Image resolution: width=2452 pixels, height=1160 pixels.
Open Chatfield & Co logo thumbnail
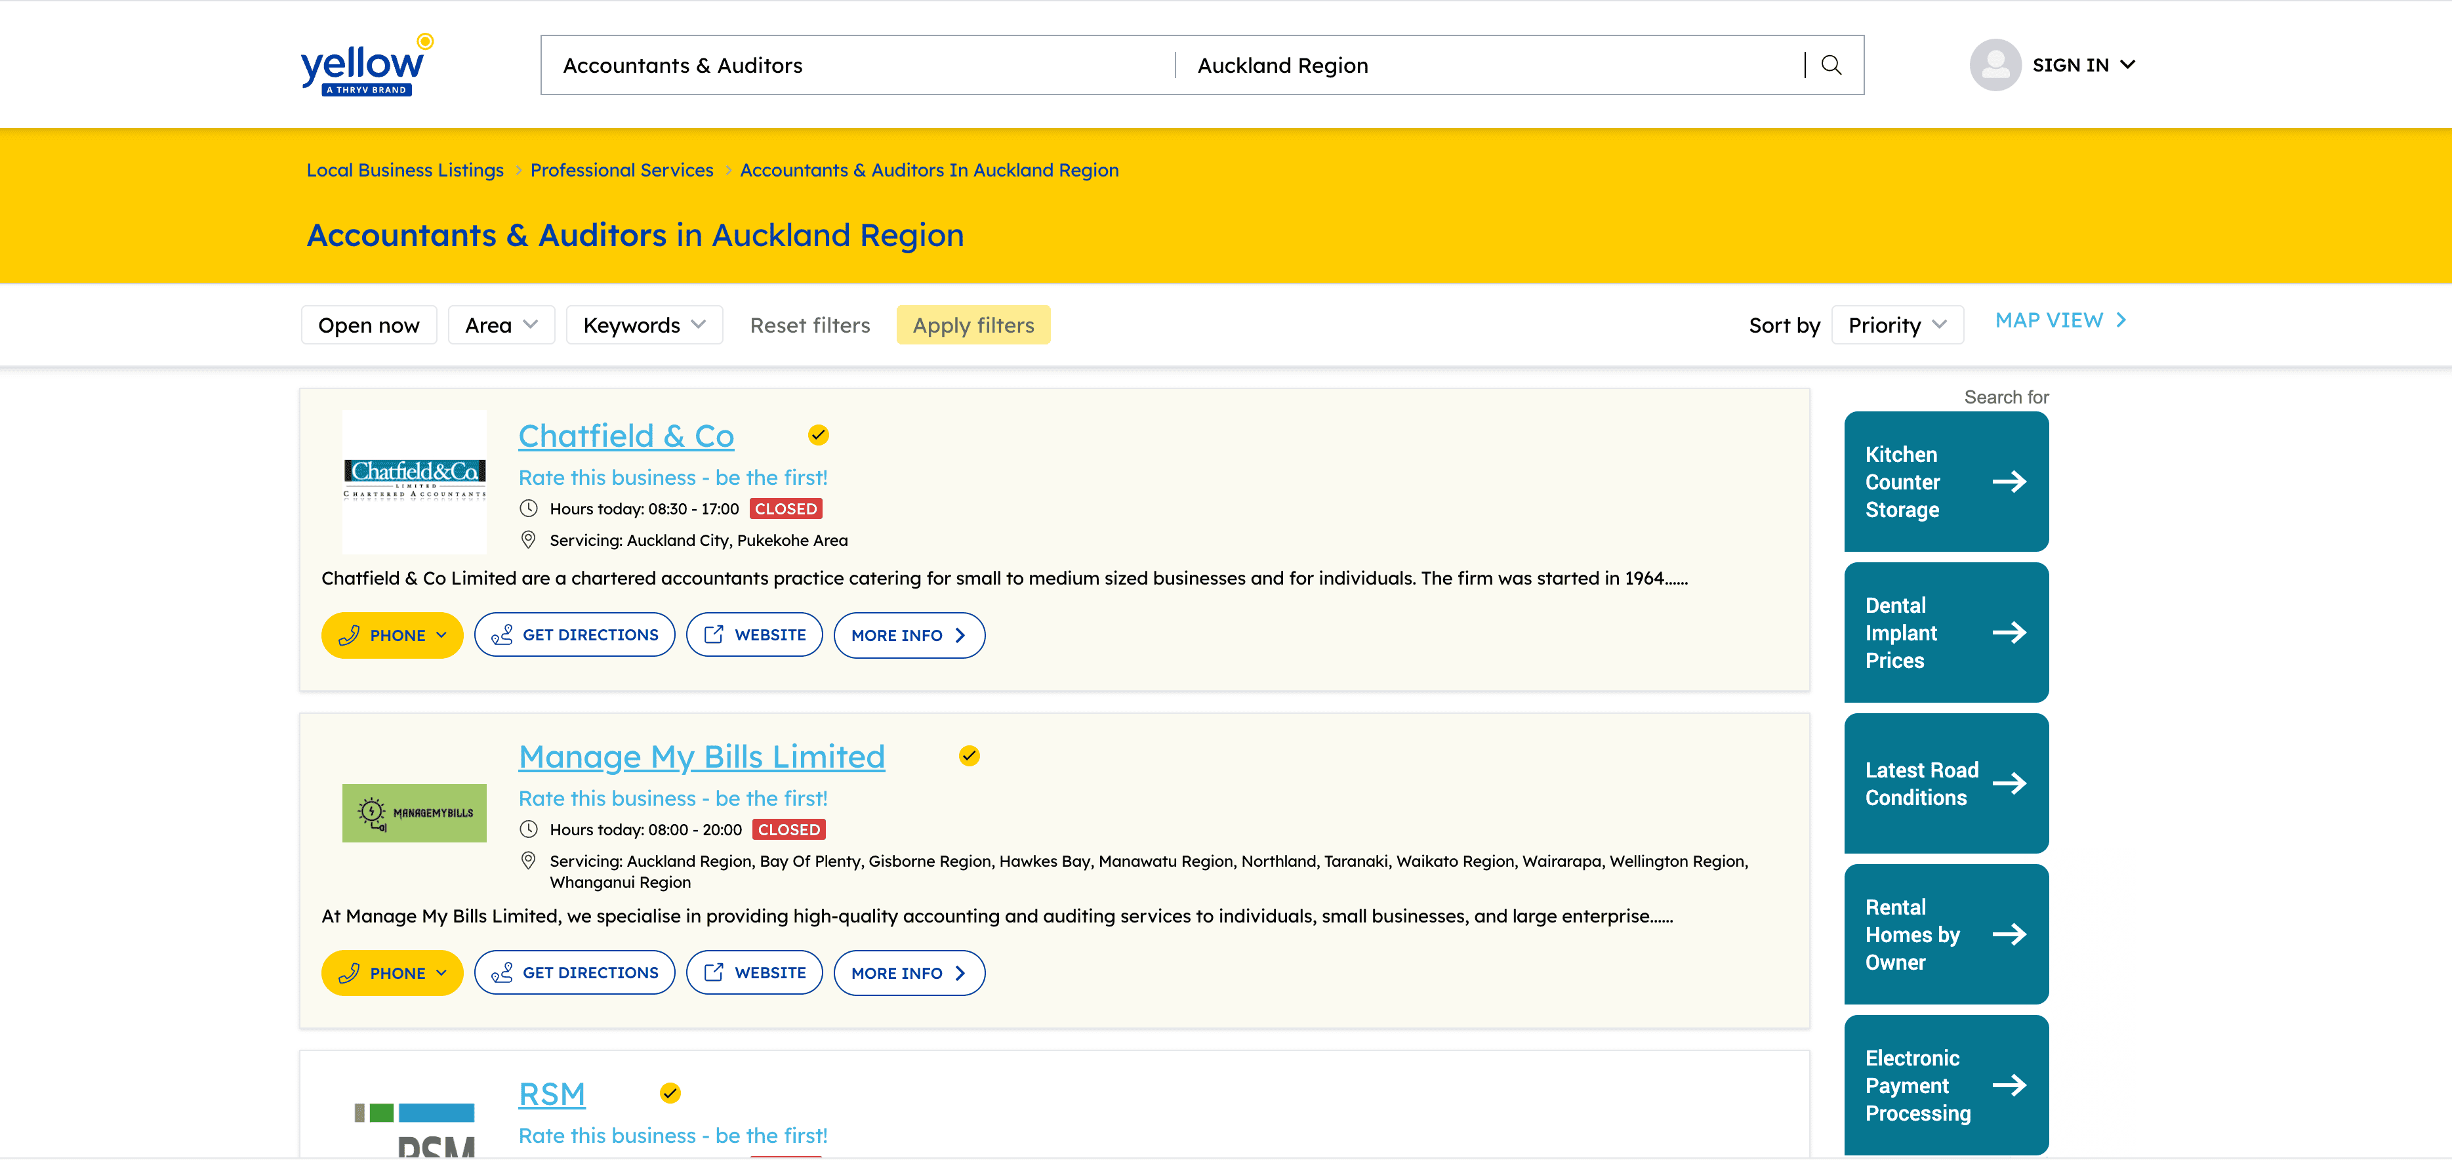pos(414,482)
